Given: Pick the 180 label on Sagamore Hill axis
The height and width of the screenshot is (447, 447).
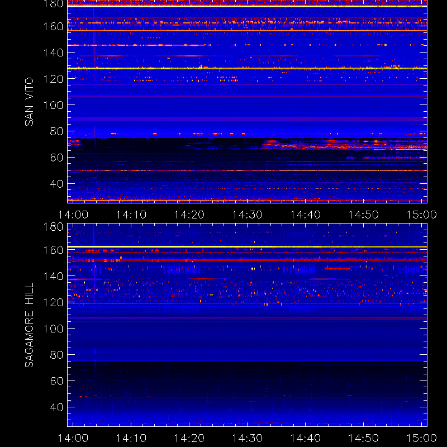Looking at the screenshot, I should coord(53,227).
